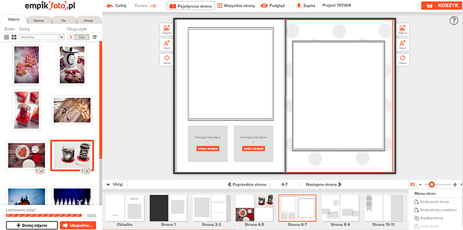Click the Ładowanie zdjęć progress bar
463x230 pixels.
click(x=44, y=216)
